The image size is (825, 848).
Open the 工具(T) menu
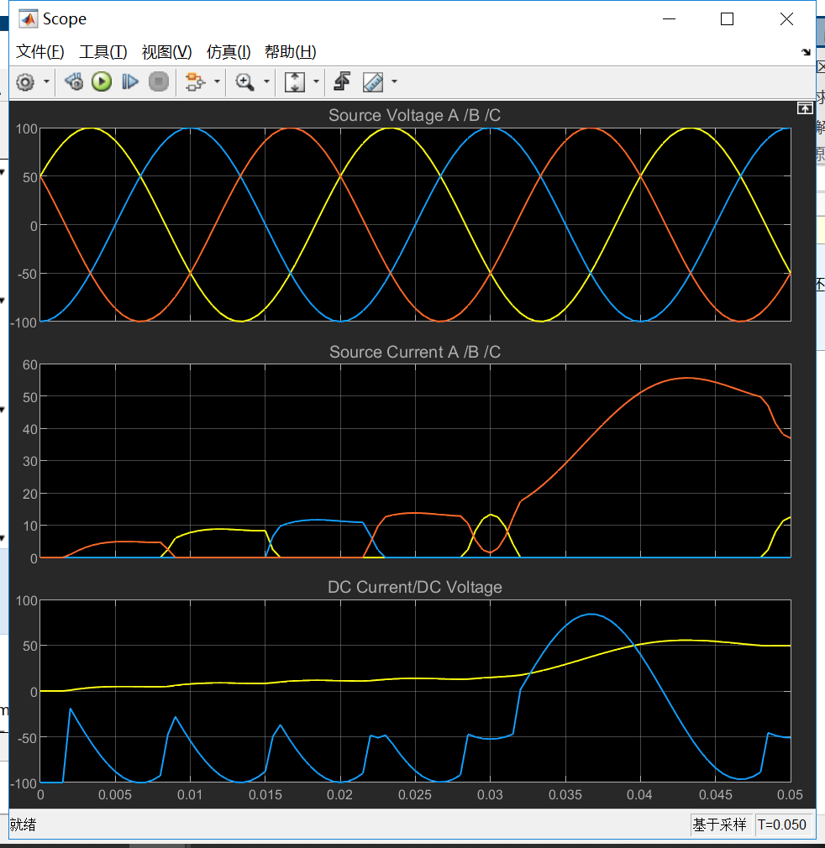click(x=102, y=52)
